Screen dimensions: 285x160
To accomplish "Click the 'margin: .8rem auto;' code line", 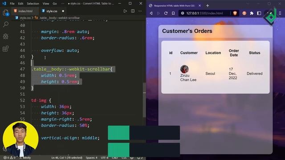I will coord(65,32).
